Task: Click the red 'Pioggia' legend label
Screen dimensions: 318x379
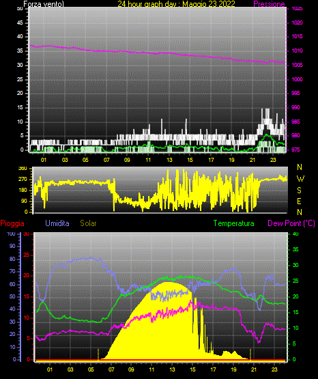Action: (x=12, y=223)
